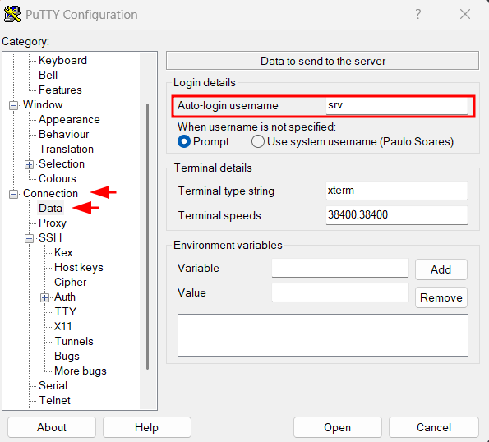
Task: Choose Use system username radio option
Action: 258,142
